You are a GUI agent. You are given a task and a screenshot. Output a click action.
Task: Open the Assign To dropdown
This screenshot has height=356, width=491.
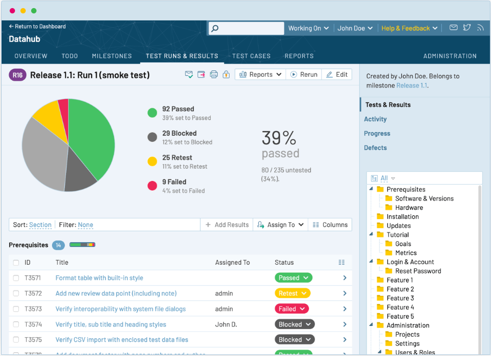point(280,225)
